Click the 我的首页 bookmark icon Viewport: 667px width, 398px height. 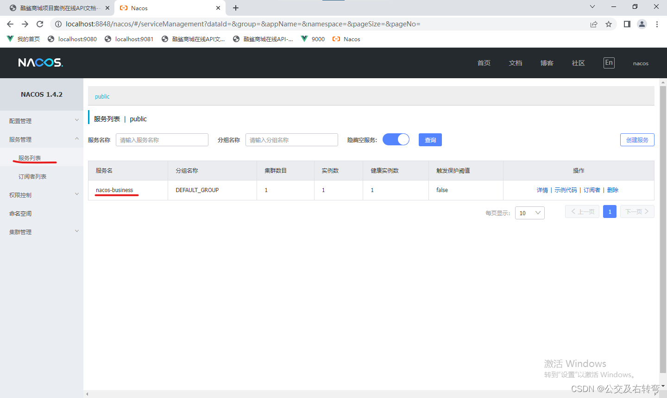[x=10, y=39]
